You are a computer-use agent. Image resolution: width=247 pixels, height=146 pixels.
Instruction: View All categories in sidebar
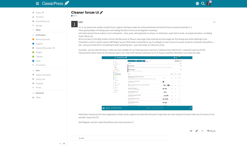pyautogui.click(x=41, y=65)
